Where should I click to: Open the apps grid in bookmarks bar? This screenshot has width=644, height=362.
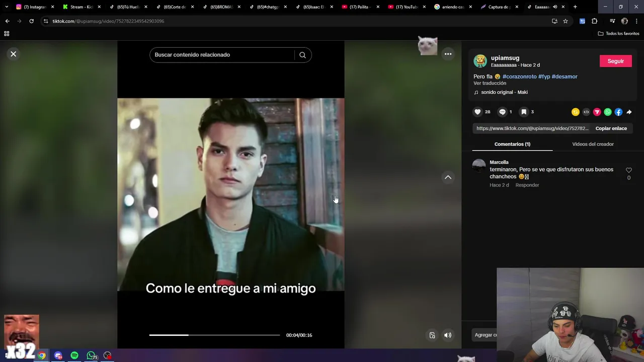[x=7, y=34]
